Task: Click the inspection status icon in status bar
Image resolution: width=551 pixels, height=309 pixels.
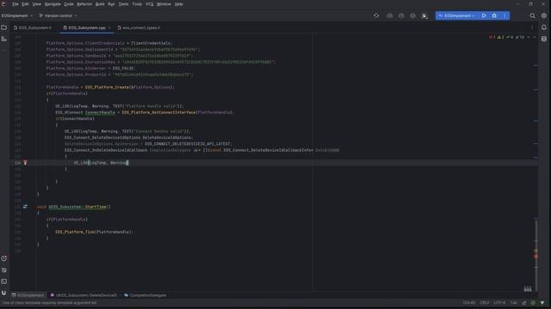Action: pos(533,303)
